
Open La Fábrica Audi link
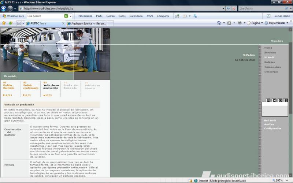[245, 60]
